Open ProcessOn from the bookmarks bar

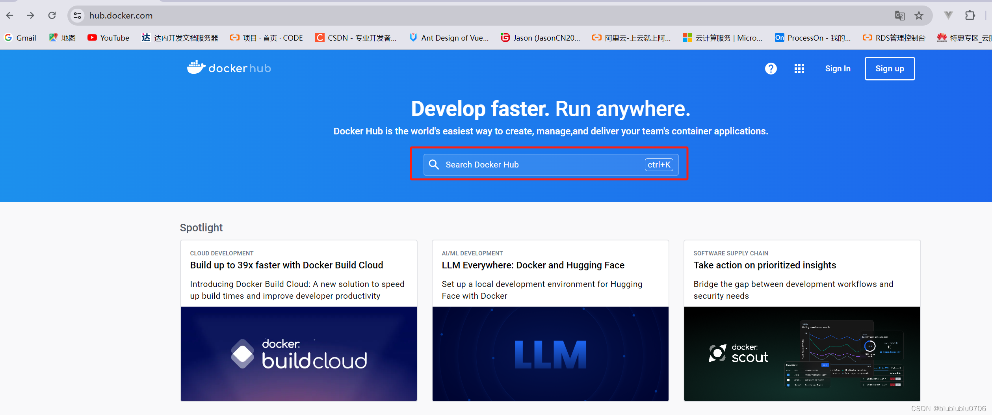coord(812,37)
